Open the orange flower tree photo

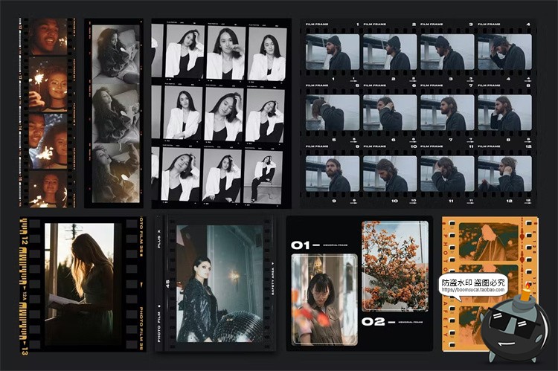click(x=394, y=265)
